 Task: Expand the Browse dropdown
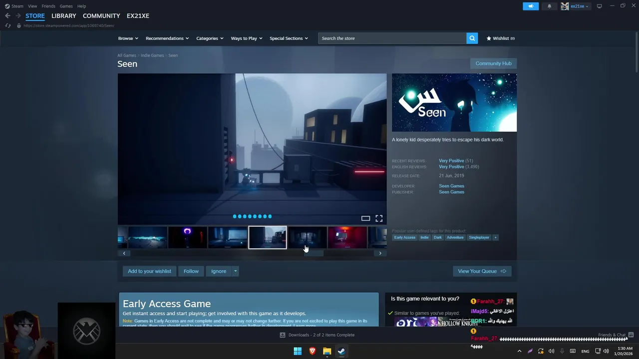tap(128, 38)
